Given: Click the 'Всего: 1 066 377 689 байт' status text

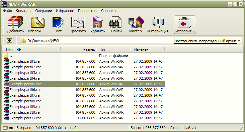Looking at the screenshot, I should [x=163, y=128].
